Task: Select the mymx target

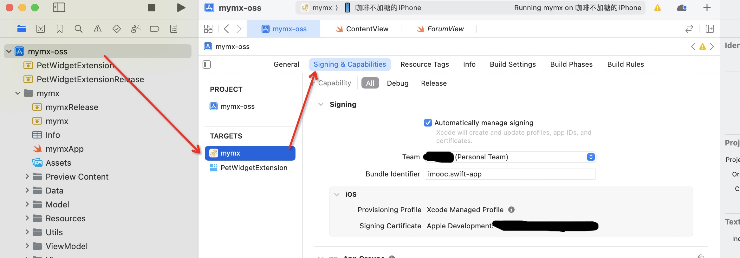Action: (250, 153)
